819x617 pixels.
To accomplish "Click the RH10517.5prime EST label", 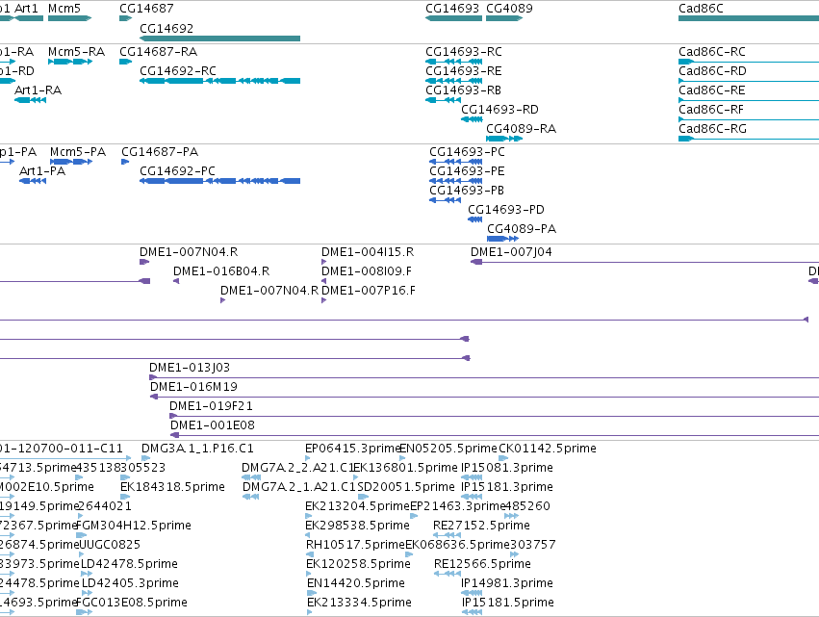I will click(355, 546).
